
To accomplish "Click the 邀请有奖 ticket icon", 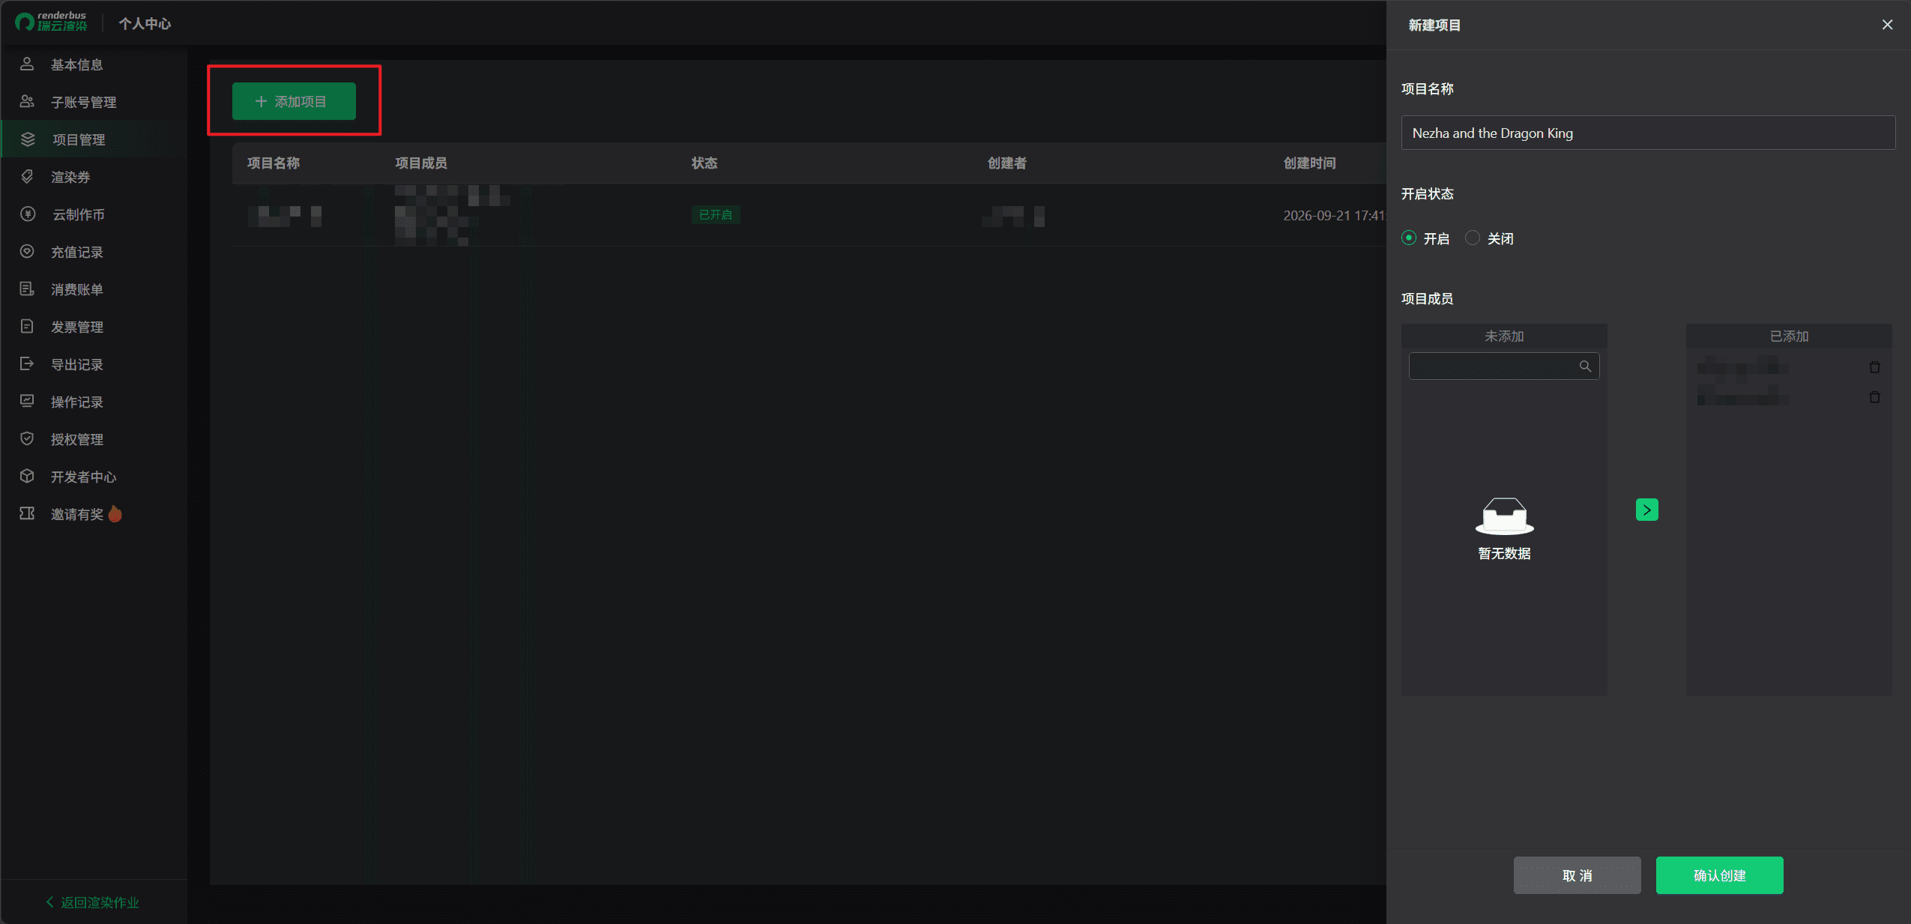I will 27,514.
